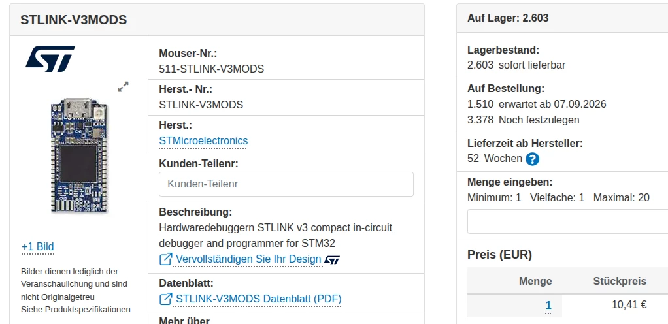Open Vervollständigen Sie Ihr Design link

click(x=248, y=259)
